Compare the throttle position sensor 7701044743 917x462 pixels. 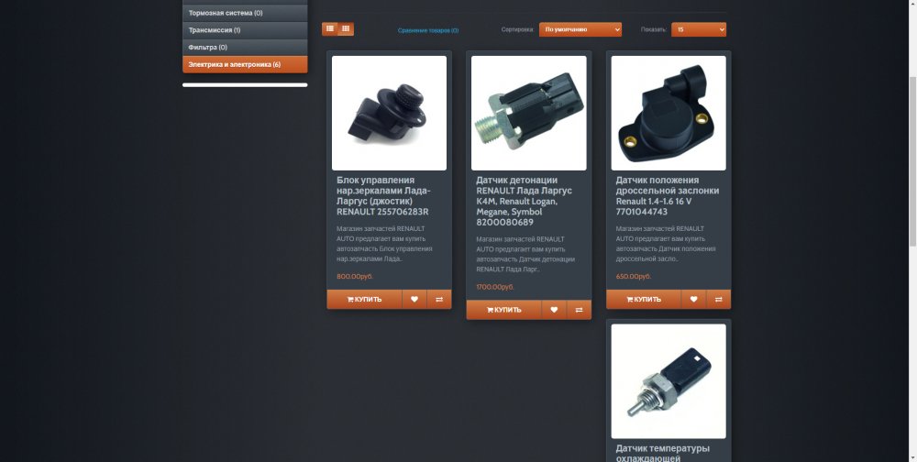(x=719, y=300)
